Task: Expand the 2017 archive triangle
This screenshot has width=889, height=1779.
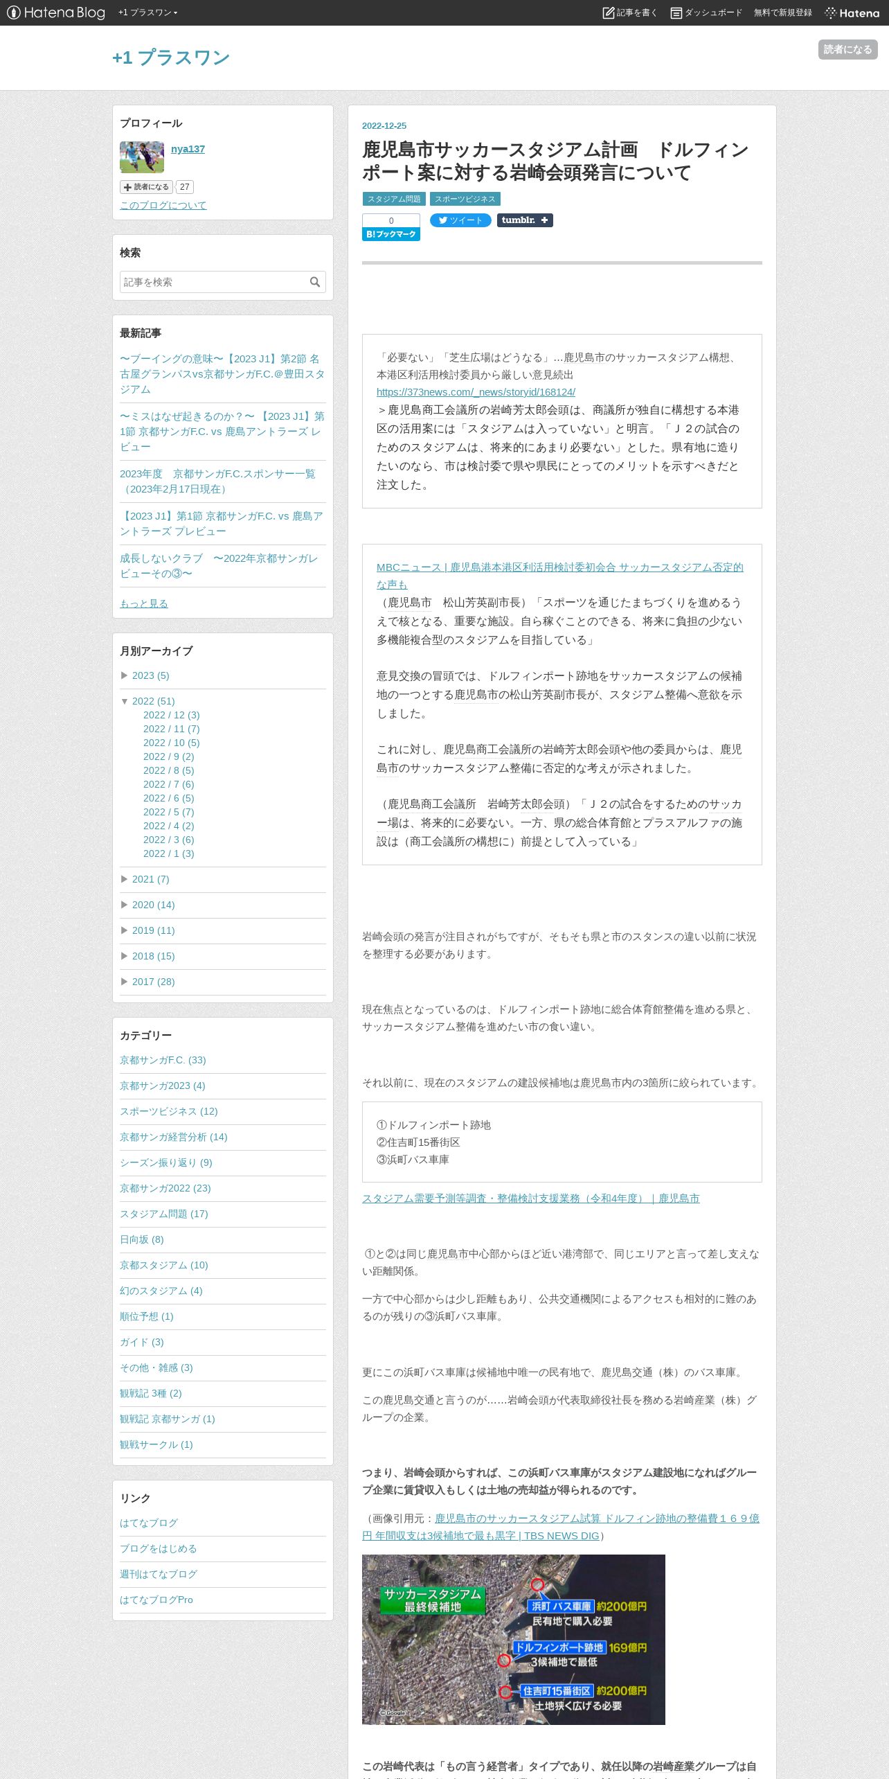Action: pyautogui.click(x=125, y=982)
